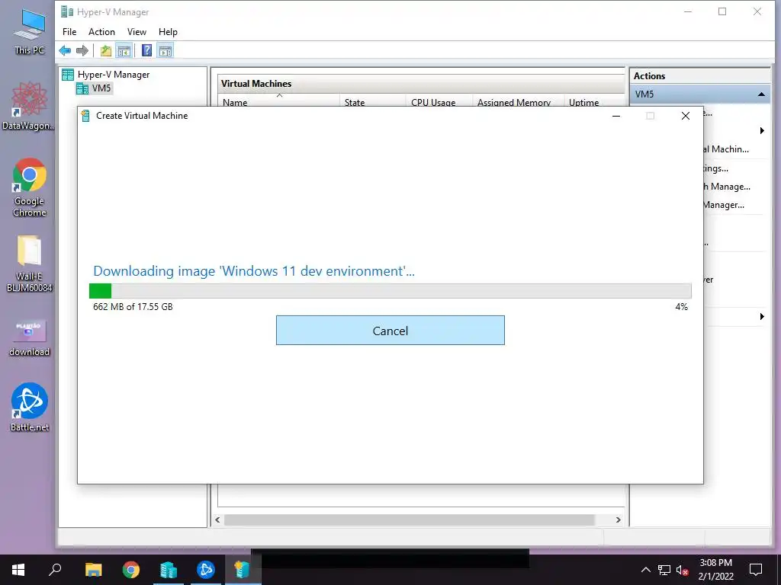Collapse the VM5 actions section
This screenshot has width=781, height=585.
[761, 94]
